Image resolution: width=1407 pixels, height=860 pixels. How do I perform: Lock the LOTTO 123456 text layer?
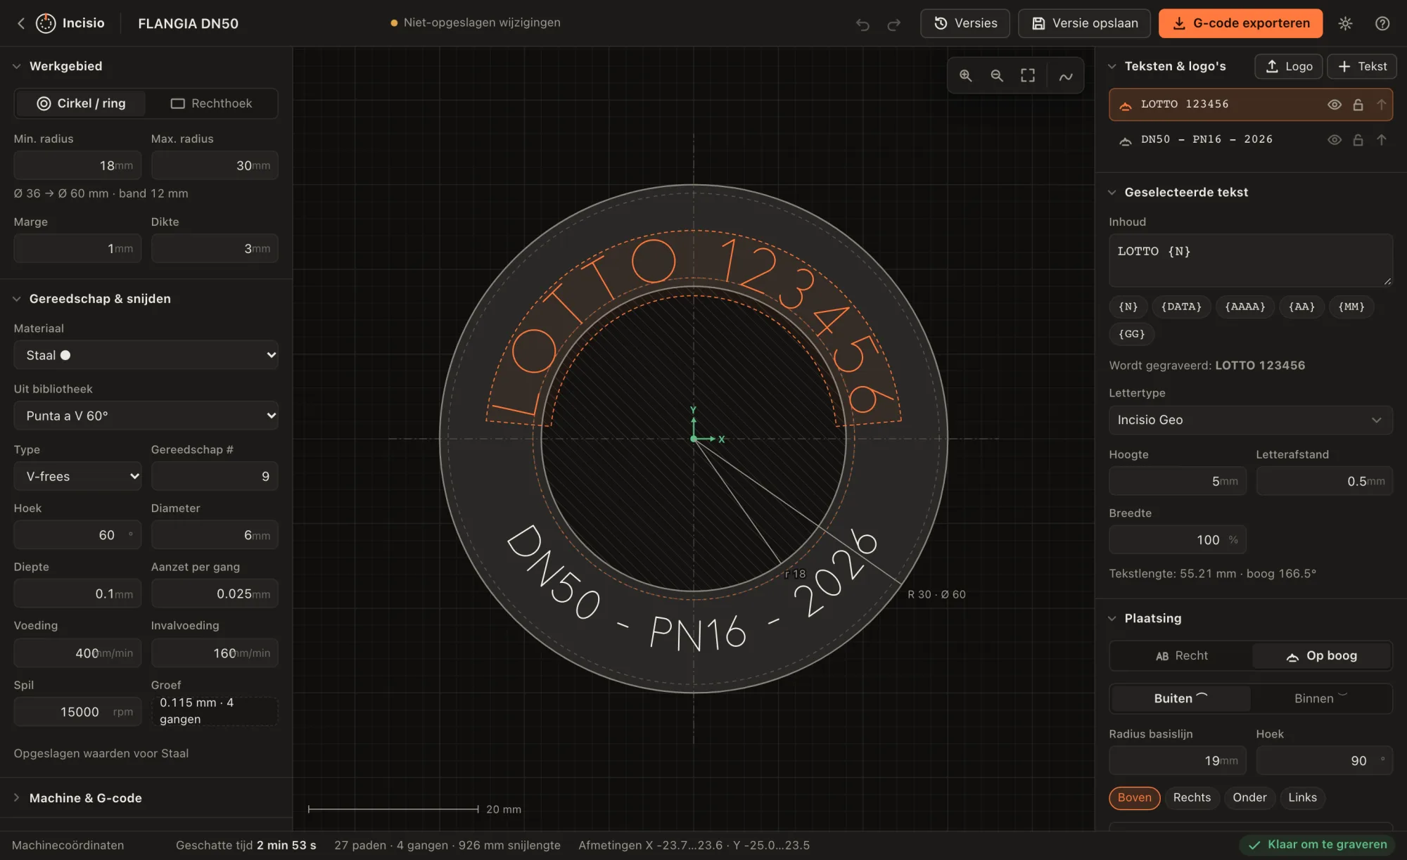(x=1358, y=105)
